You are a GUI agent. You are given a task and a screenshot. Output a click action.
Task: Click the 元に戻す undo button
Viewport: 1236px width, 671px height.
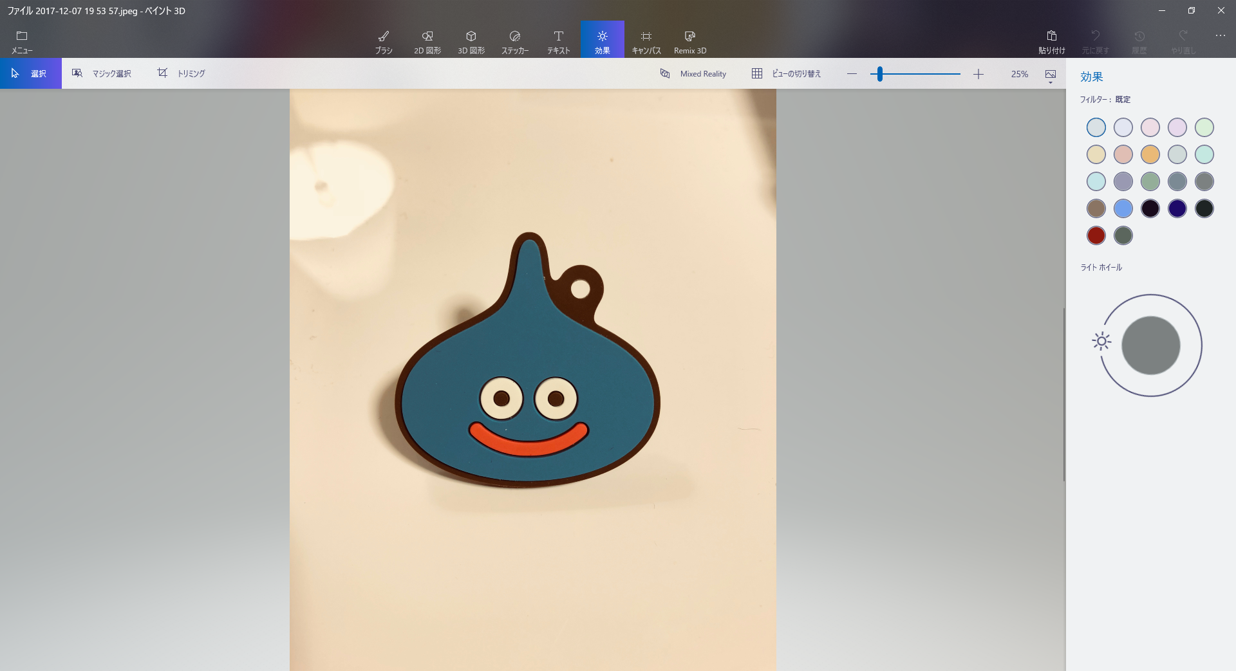[1096, 41]
